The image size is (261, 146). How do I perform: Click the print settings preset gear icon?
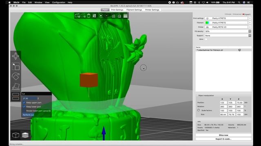(207, 18)
